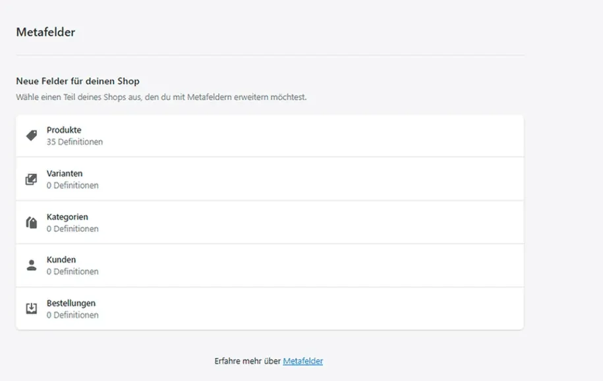The height and width of the screenshot is (381, 603).
Task: Open the Produkte metafield definitions
Action: click(x=64, y=130)
